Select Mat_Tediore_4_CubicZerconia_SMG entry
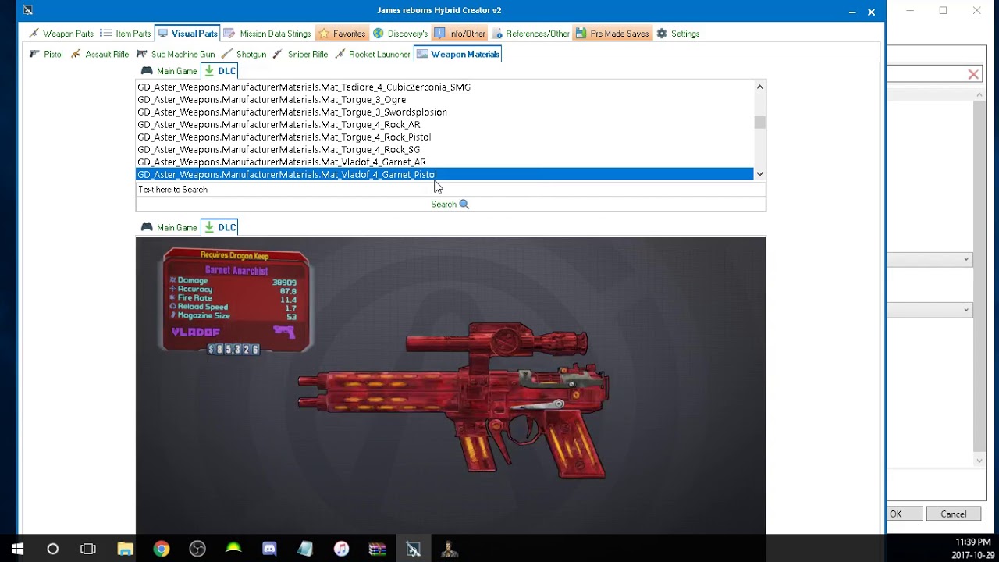Viewport: 999px width, 562px height. (x=444, y=87)
